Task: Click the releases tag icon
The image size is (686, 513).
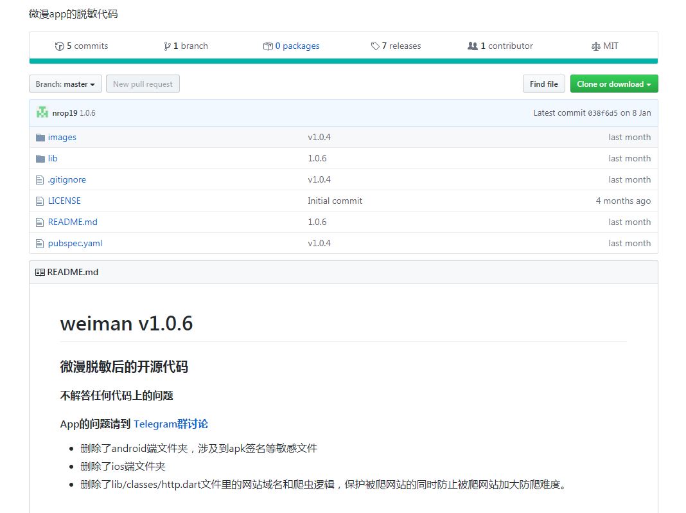Action: (375, 46)
